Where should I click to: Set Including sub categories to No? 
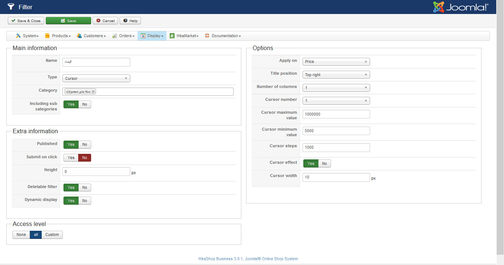coord(85,105)
